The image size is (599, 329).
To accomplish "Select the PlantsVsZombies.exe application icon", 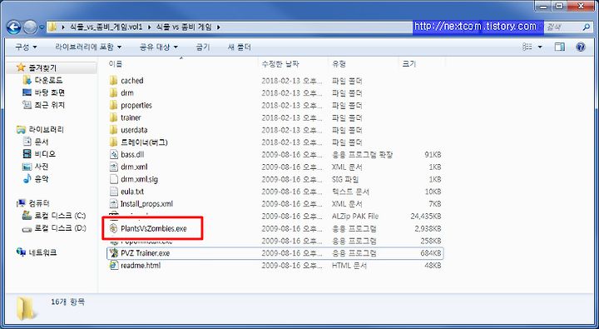I will point(113,228).
